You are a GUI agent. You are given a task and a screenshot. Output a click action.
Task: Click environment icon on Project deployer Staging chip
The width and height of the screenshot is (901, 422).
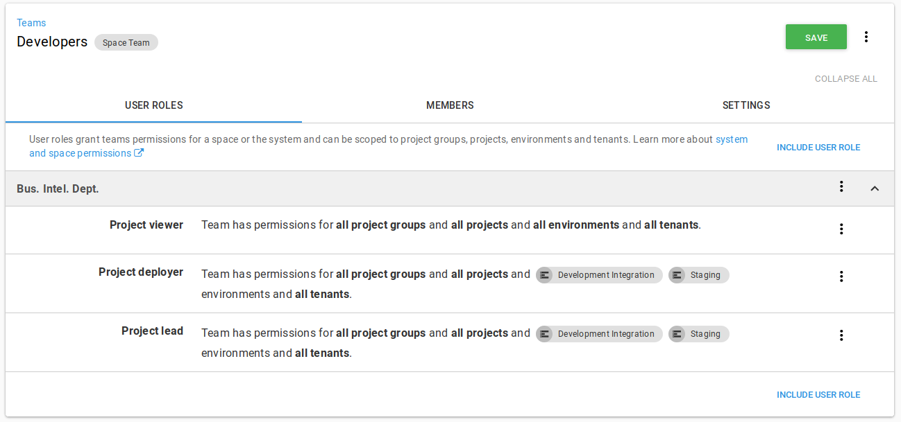tap(677, 275)
